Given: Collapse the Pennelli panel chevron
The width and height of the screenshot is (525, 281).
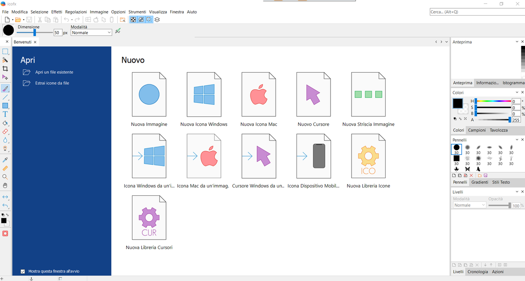Looking at the screenshot, I should pyautogui.click(x=517, y=140).
